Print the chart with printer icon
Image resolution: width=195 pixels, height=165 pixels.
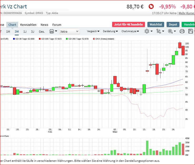[182, 31]
